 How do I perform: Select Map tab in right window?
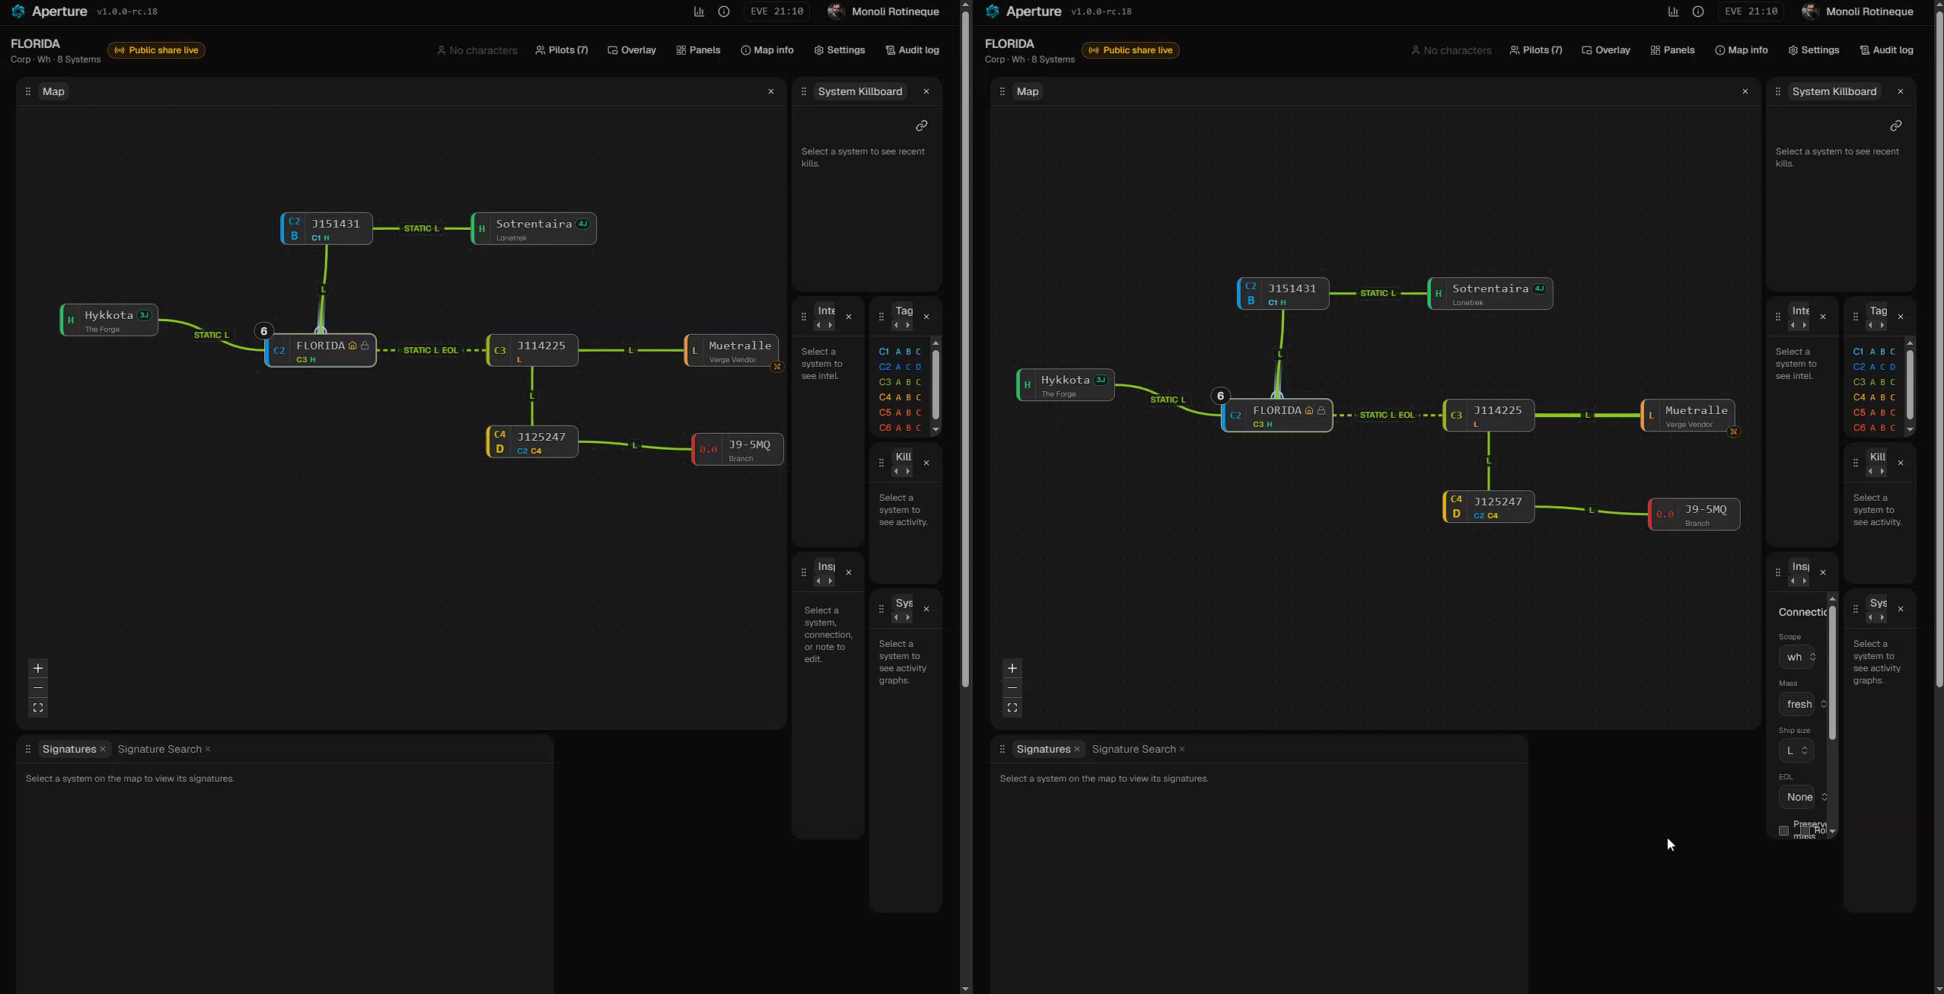click(1028, 91)
